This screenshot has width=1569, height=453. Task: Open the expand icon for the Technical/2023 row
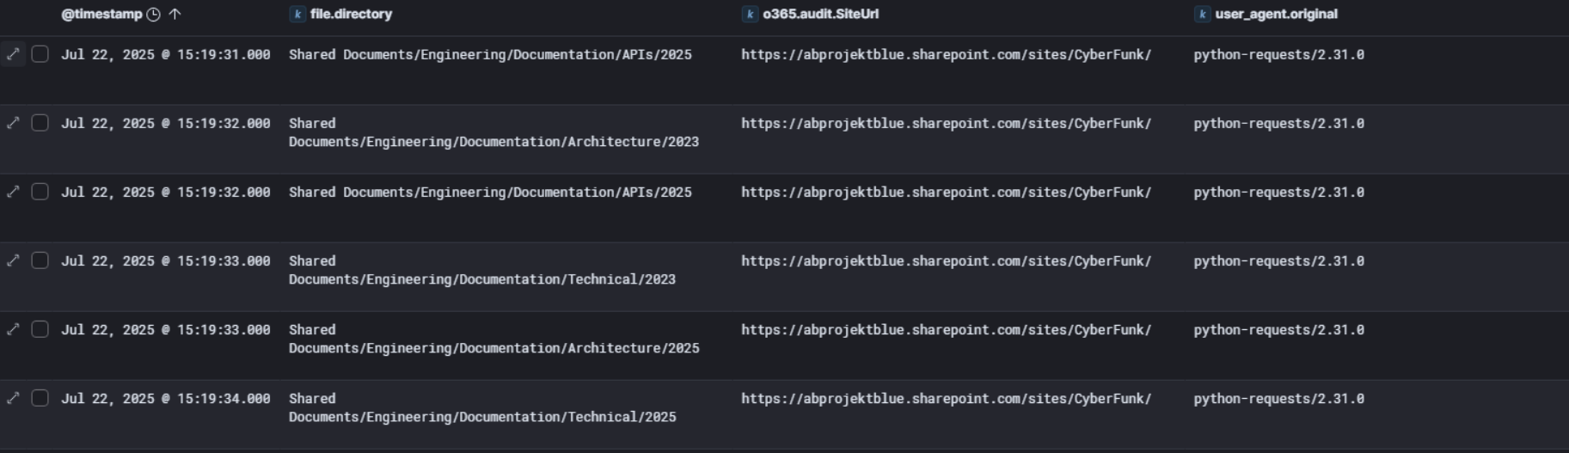(13, 260)
